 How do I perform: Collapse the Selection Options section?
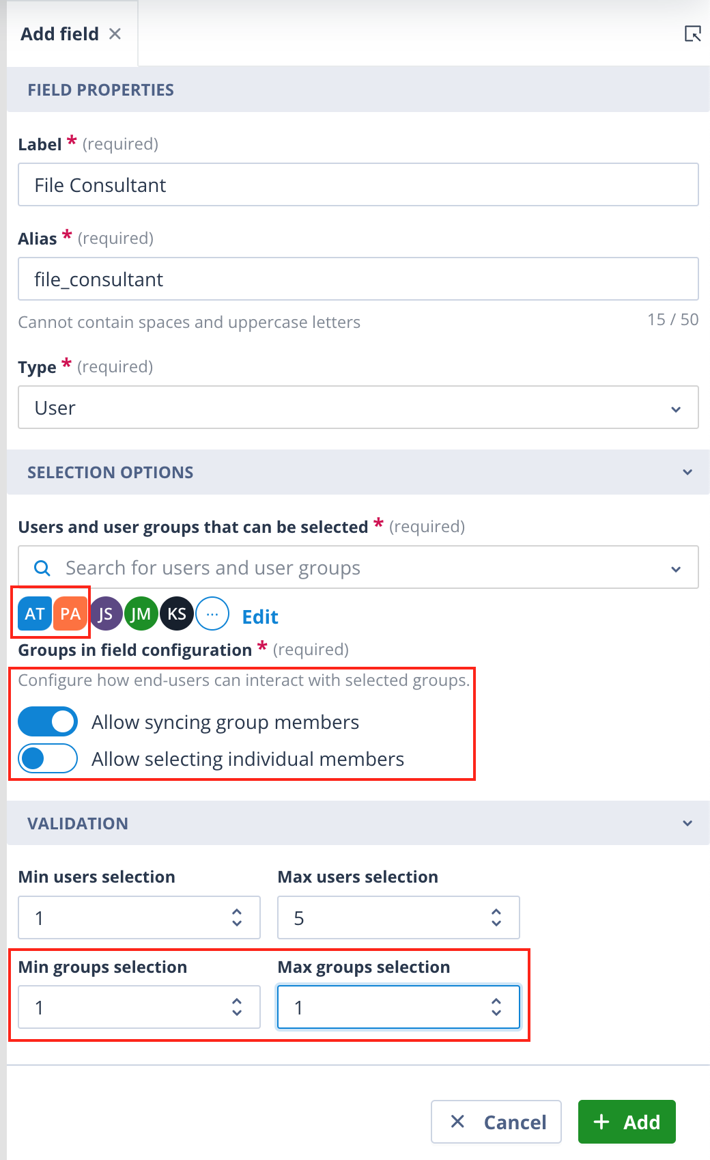click(687, 472)
